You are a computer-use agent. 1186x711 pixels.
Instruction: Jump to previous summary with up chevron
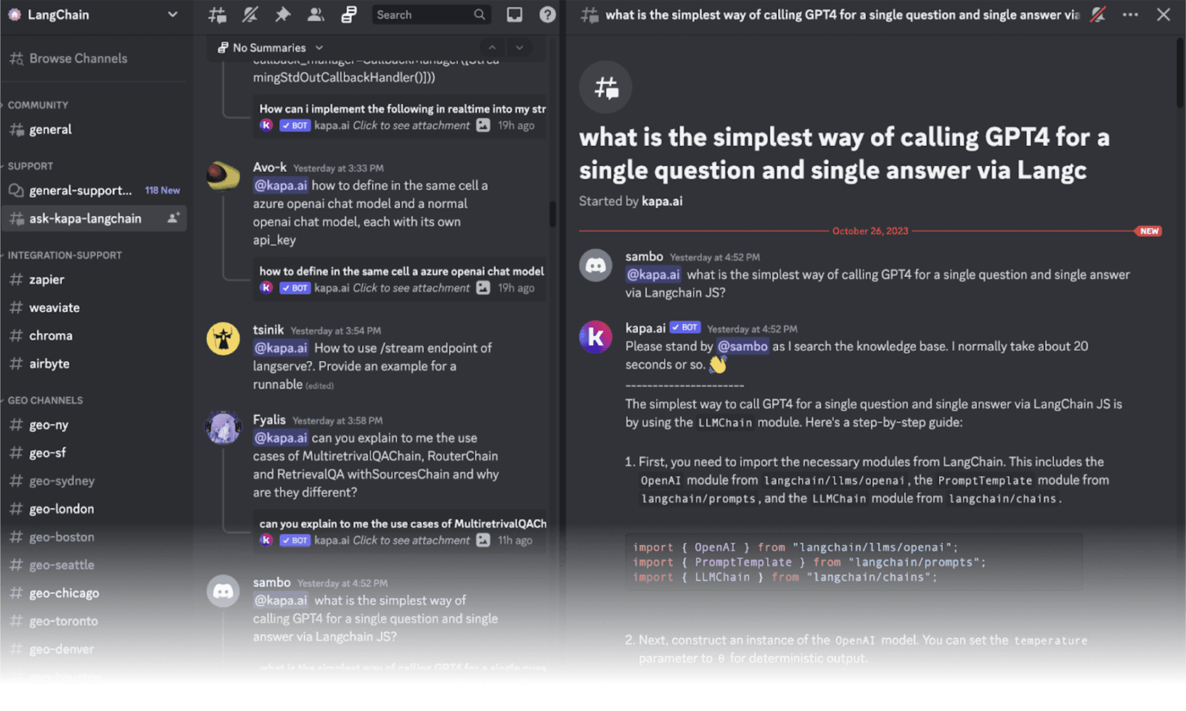(492, 47)
